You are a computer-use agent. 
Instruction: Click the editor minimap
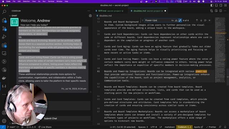(220, 50)
